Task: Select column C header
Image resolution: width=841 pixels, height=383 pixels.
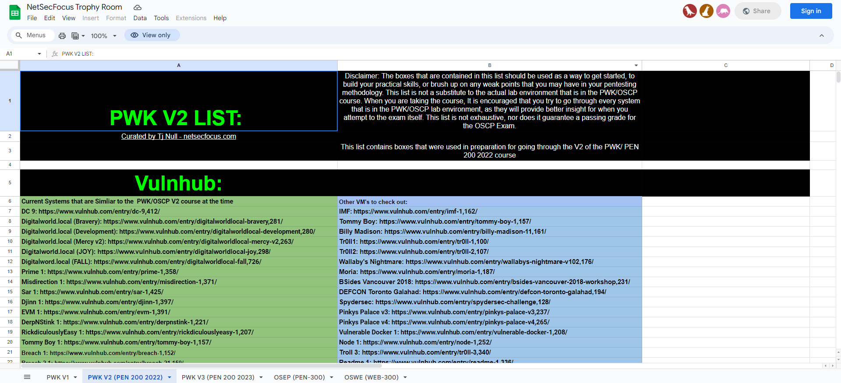Action: pos(726,65)
